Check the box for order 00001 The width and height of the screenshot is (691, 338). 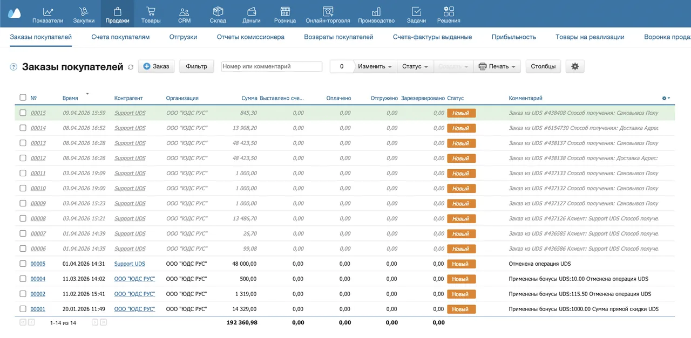point(23,309)
